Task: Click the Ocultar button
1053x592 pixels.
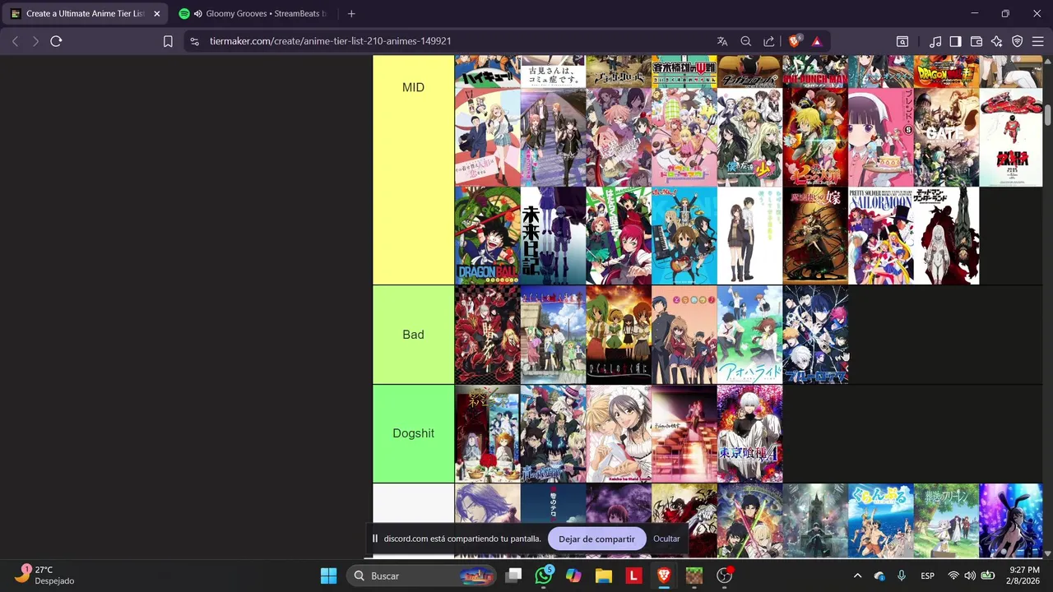Action: coord(666,539)
